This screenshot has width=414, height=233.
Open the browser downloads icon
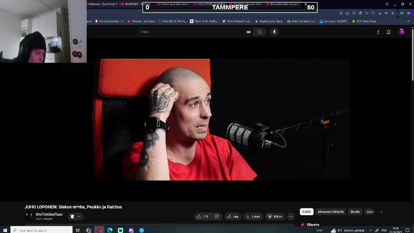point(380,13)
